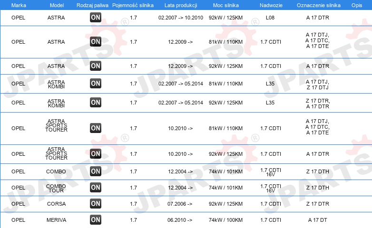Viewport: 372px width, 228px height.
Task: Click the 1.7 CDTI body cell in the Corsa row
Action: pyautogui.click(x=271, y=204)
